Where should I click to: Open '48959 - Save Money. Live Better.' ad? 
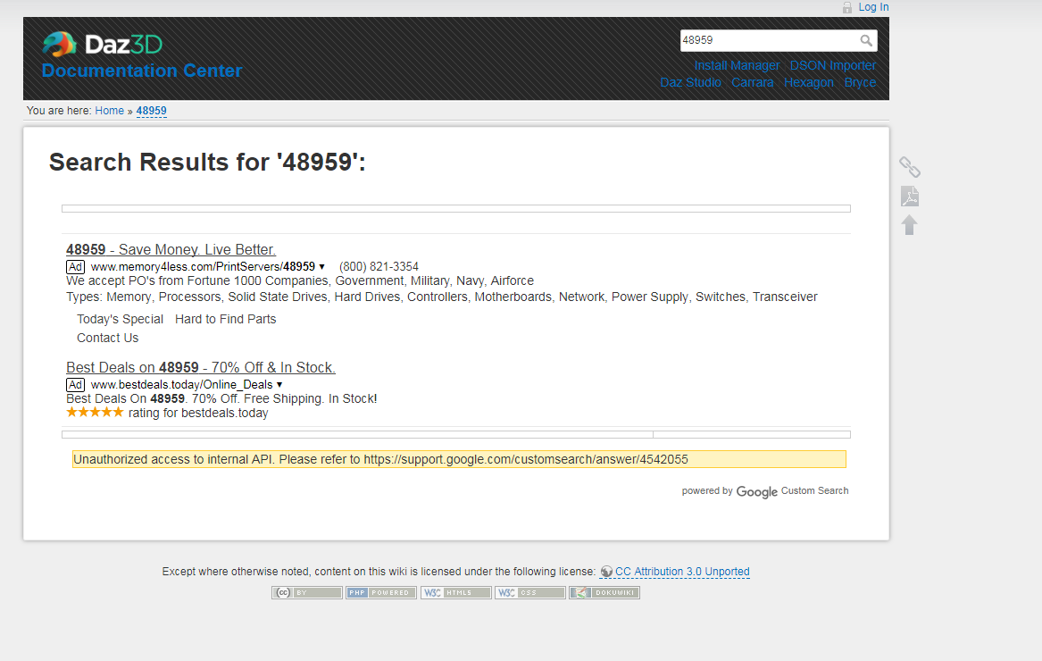coord(171,249)
